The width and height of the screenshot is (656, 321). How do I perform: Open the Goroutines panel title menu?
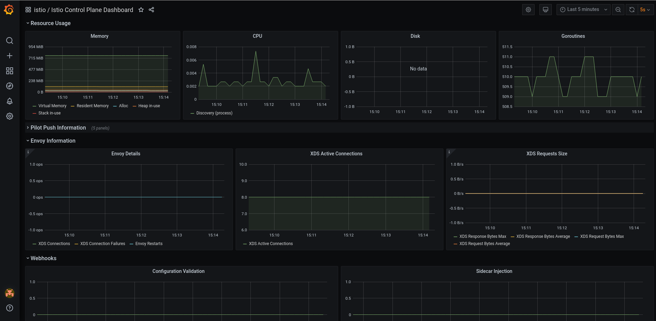click(x=573, y=36)
